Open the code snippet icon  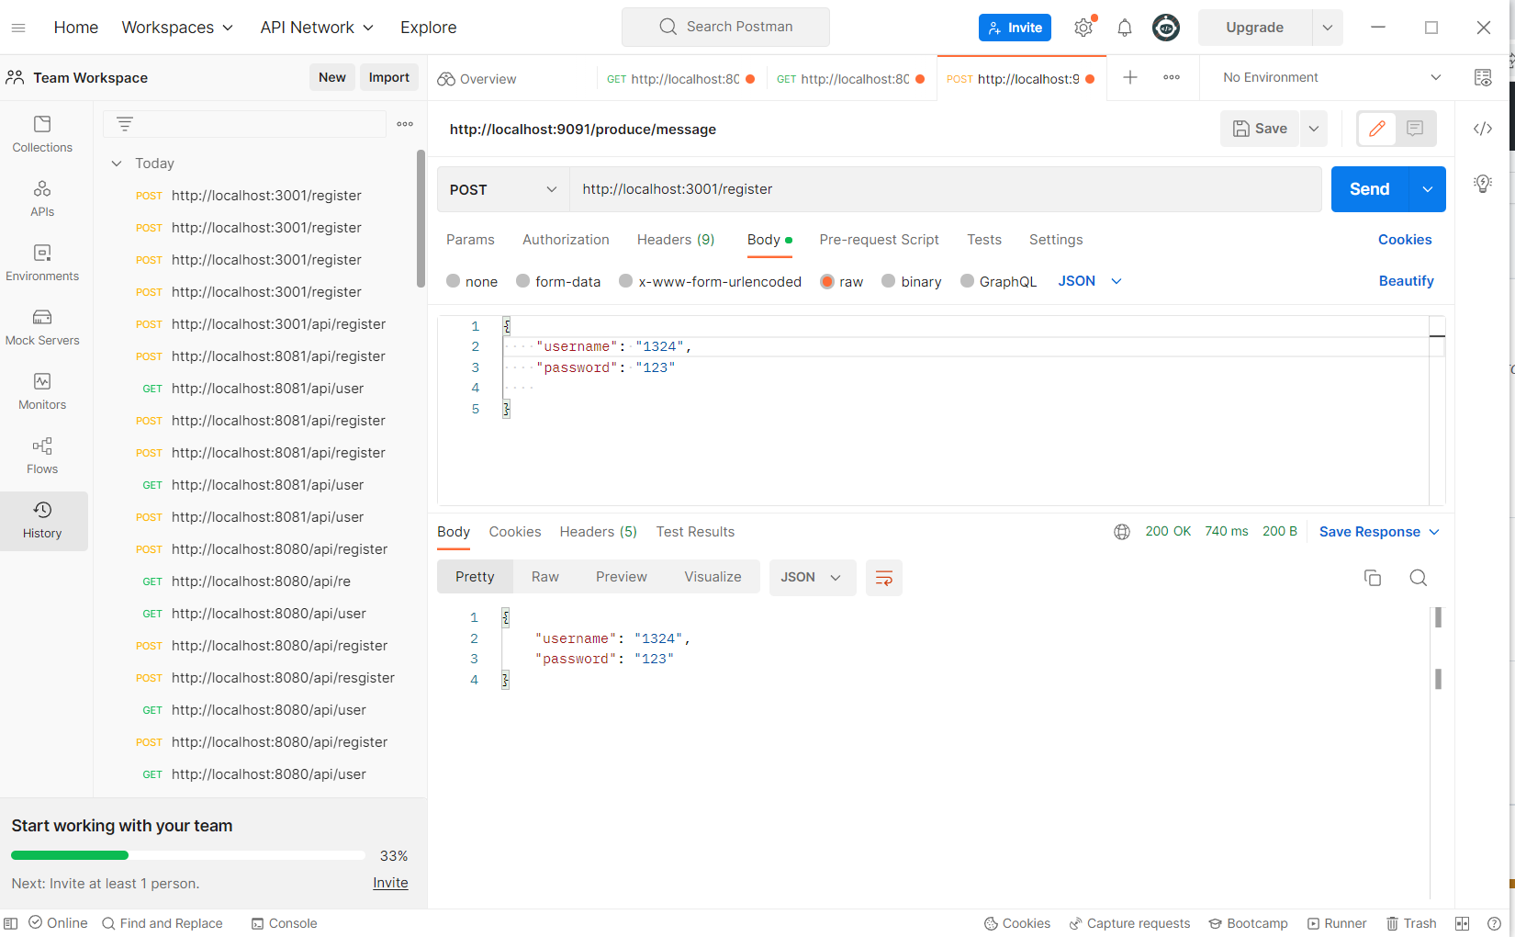tap(1483, 129)
